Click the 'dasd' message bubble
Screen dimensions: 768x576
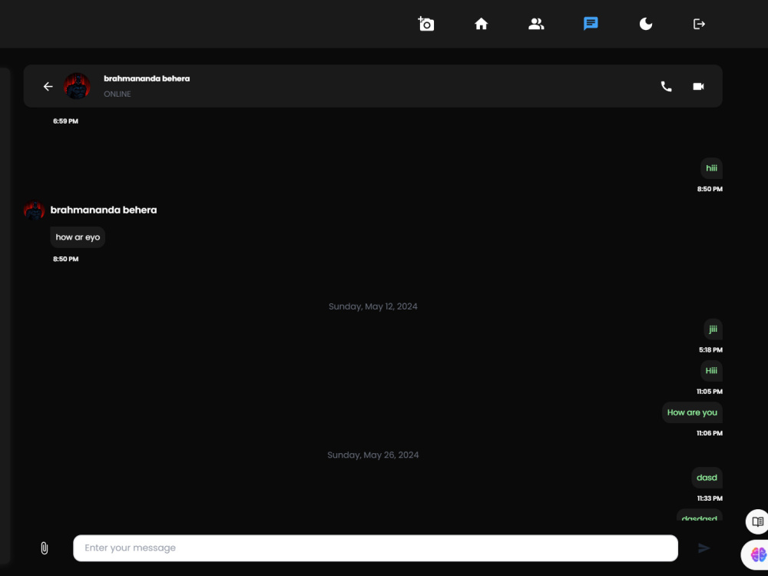[x=707, y=478]
